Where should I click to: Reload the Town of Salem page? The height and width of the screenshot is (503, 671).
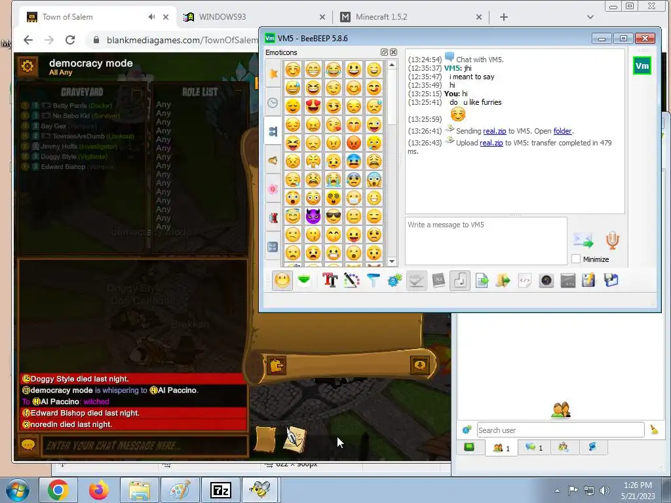(70, 40)
